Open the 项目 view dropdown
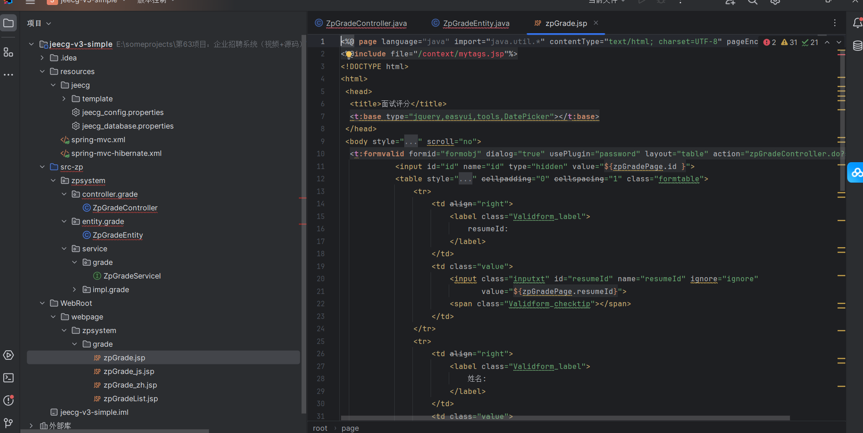The width and height of the screenshot is (863, 433). (39, 23)
